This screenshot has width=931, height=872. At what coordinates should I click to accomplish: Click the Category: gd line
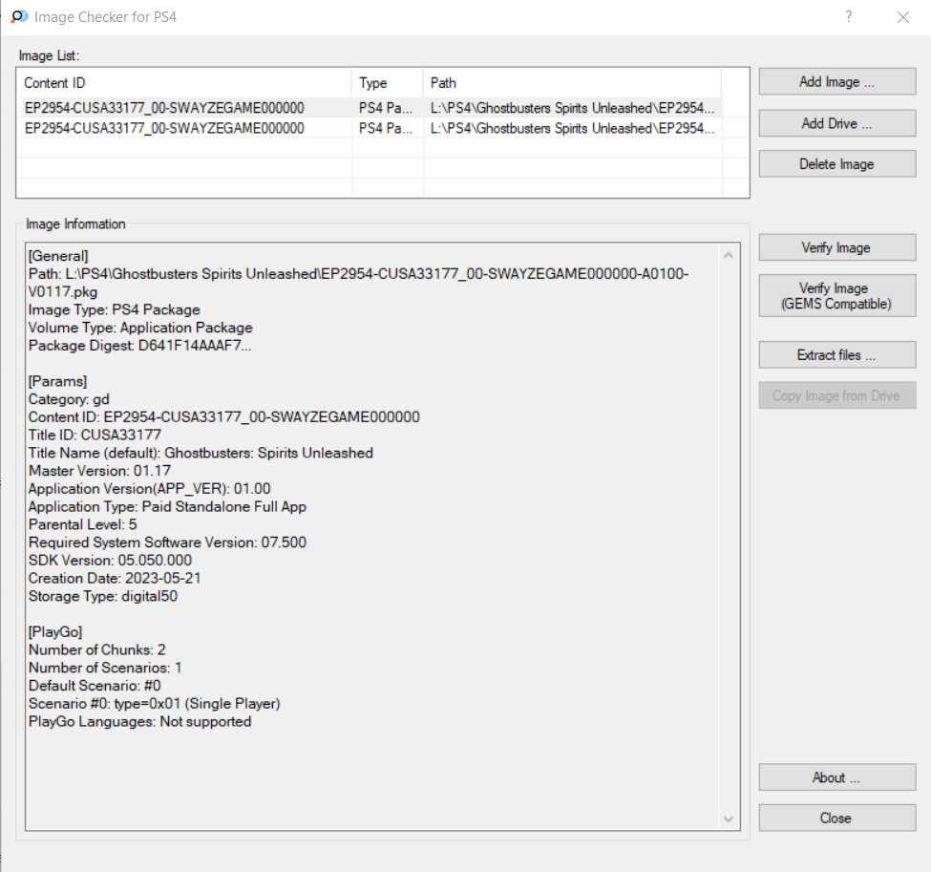[69, 399]
